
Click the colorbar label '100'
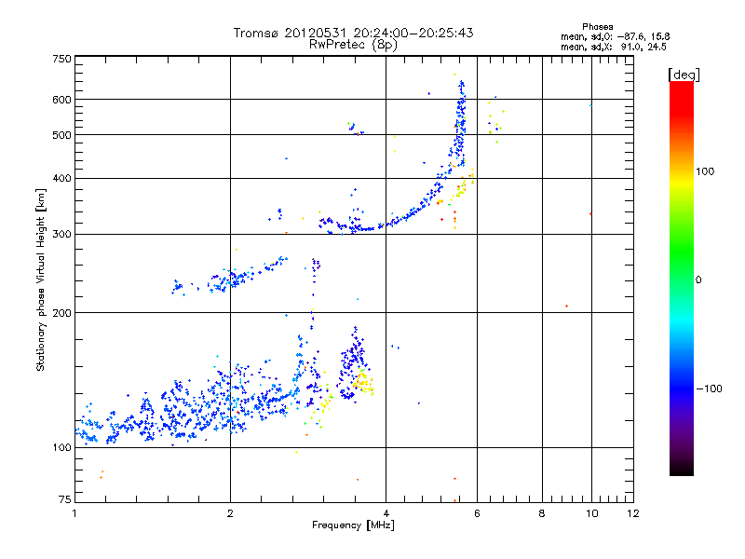click(705, 171)
